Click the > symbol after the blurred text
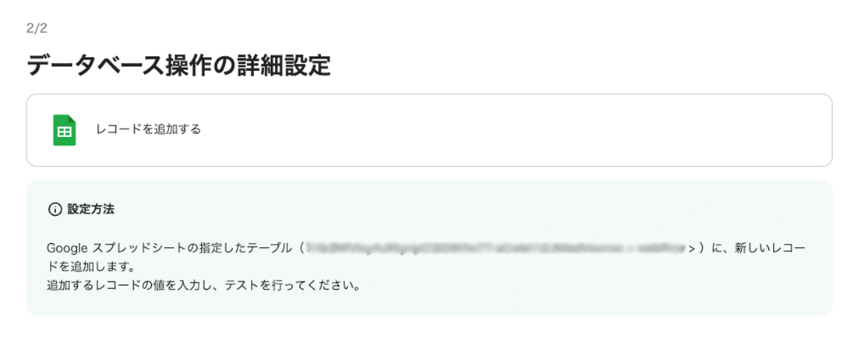Screen dimensions: 857x342 [691, 249]
